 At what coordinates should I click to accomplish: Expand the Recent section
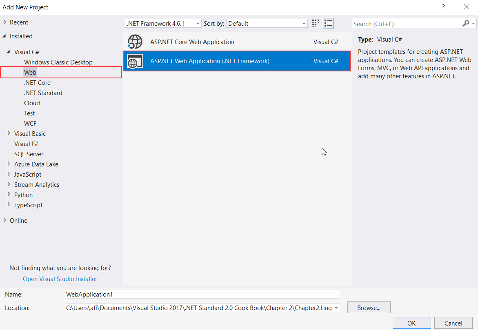click(x=5, y=22)
